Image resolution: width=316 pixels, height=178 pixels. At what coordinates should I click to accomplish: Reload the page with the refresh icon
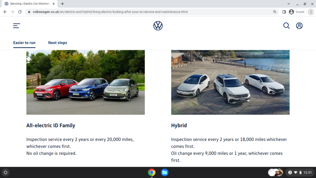point(20,12)
